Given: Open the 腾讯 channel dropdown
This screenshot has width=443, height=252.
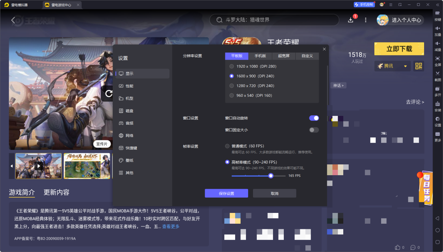Looking at the screenshot, I should point(393,66).
